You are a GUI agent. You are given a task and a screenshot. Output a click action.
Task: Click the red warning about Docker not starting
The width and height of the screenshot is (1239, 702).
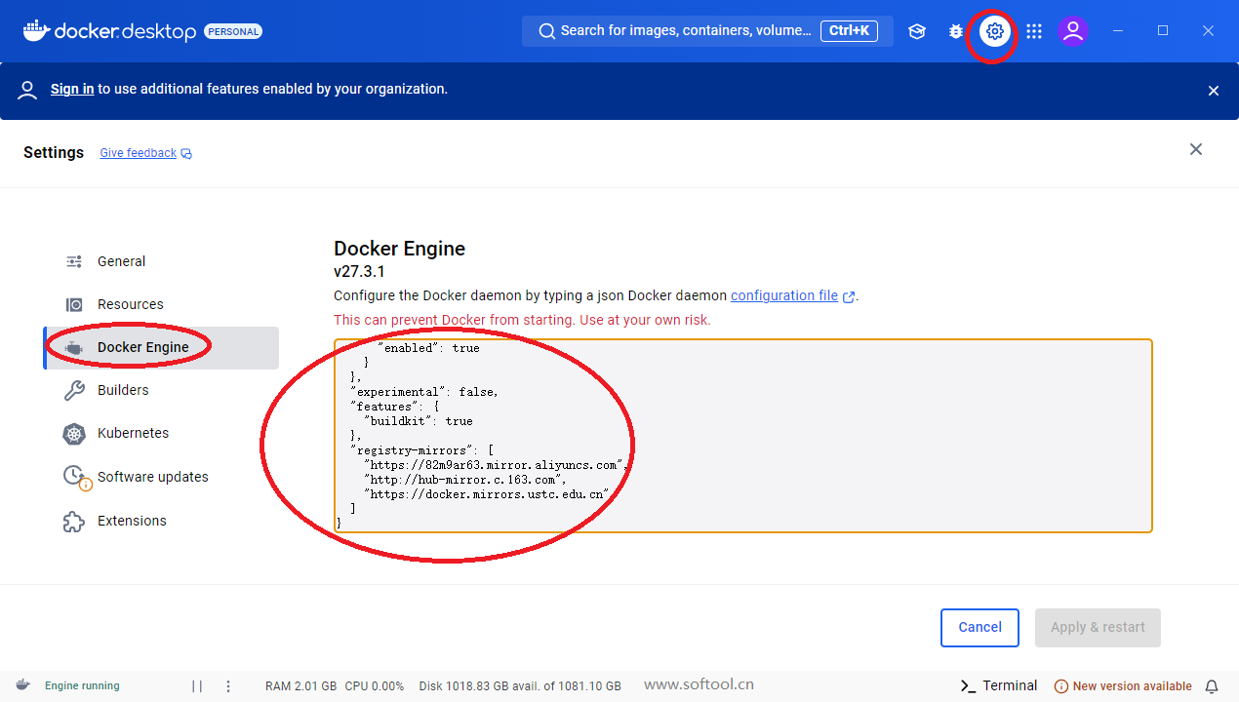coord(522,320)
